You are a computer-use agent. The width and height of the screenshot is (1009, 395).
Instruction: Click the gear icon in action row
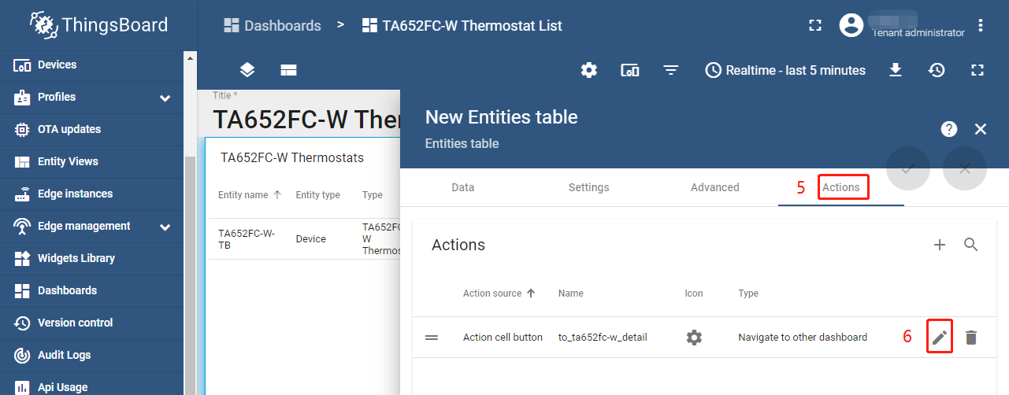click(694, 338)
